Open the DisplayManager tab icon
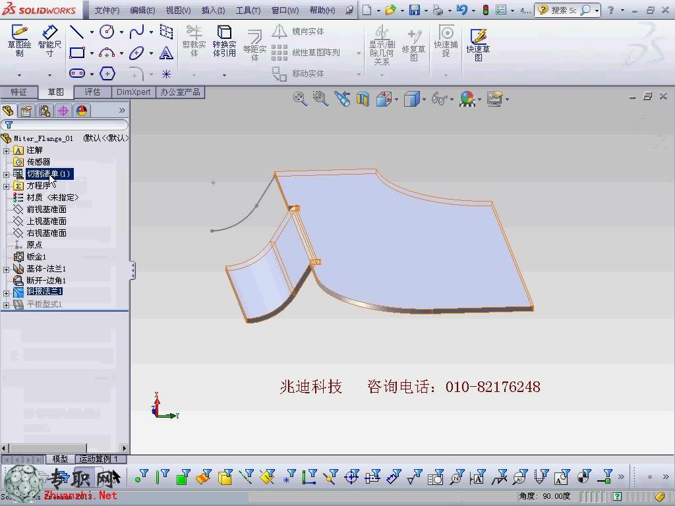The height and width of the screenshot is (506, 675). (x=82, y=111)
